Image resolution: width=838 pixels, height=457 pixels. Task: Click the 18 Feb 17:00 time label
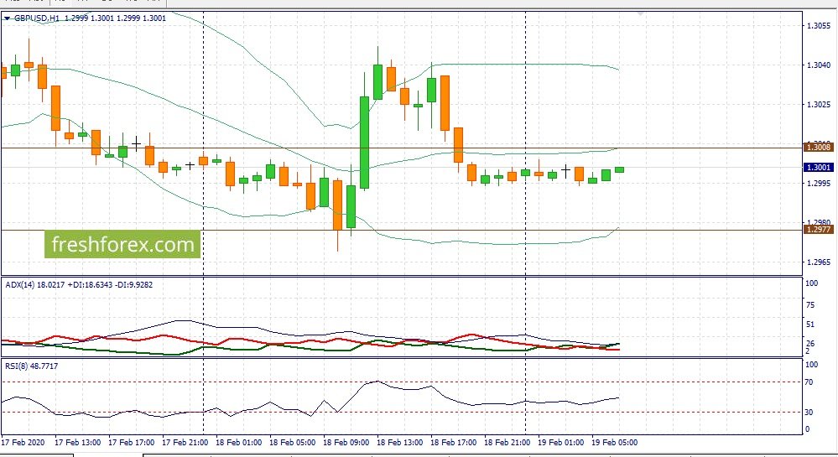453,443
